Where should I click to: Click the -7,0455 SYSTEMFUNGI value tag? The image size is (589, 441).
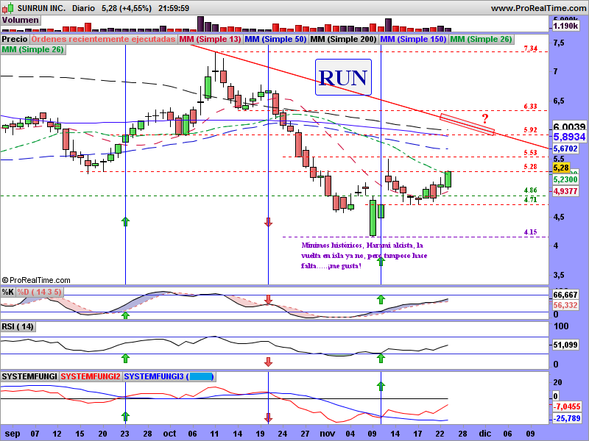(567, 406)
